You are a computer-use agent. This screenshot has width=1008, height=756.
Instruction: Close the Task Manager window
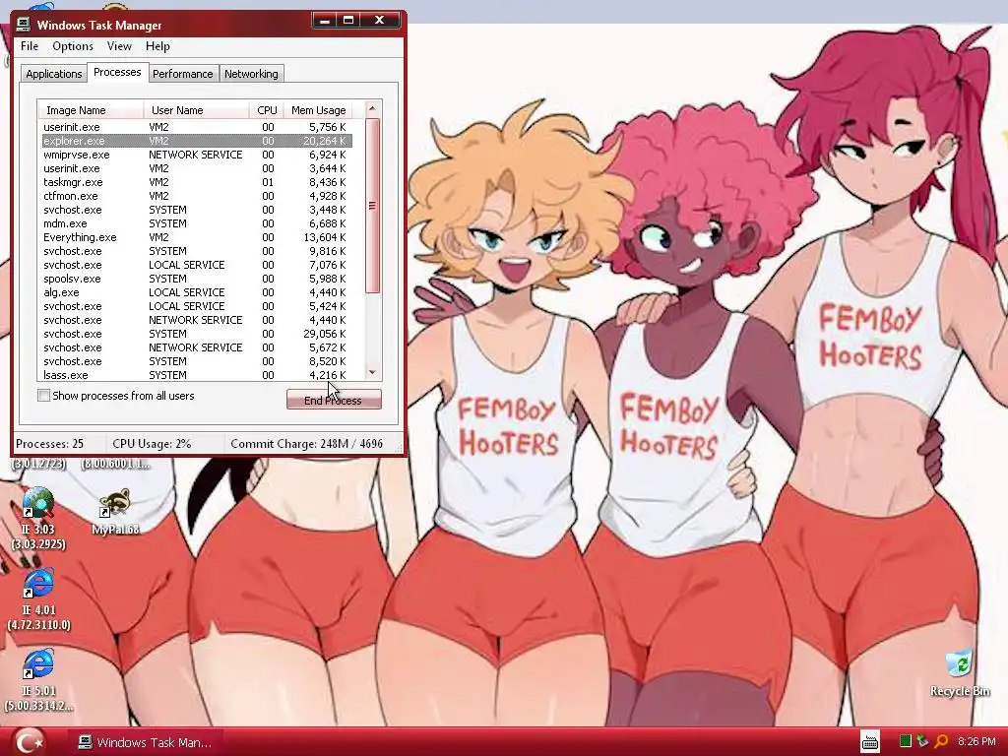tap(379, 21)
